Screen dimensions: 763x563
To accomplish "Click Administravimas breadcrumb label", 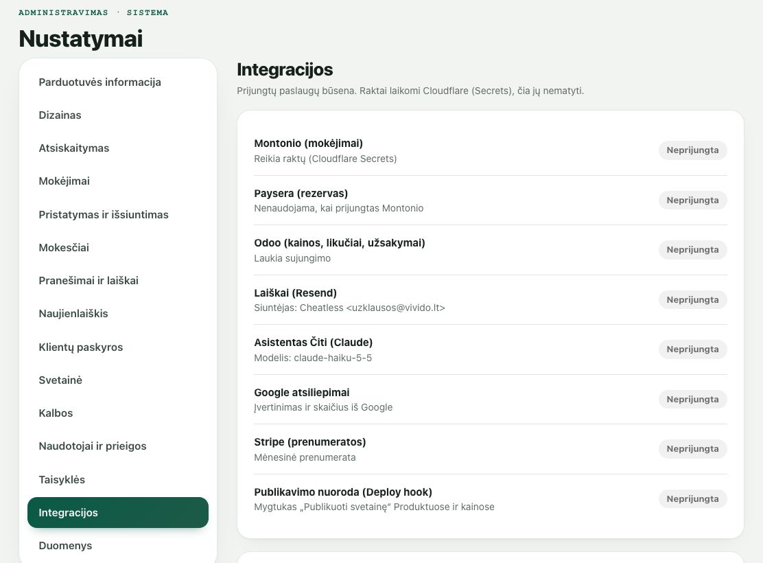I will coord(63,12).
